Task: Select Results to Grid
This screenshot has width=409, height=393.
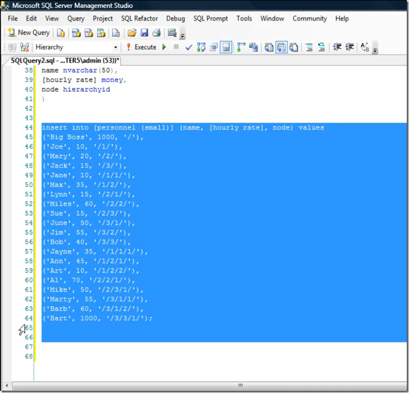Action: coord(281,47)
